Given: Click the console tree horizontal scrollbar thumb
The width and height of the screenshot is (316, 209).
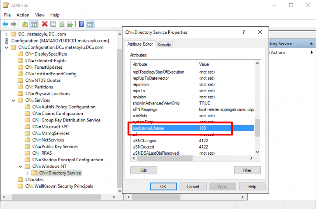Looking at the screenshot, I should [56, 197].
